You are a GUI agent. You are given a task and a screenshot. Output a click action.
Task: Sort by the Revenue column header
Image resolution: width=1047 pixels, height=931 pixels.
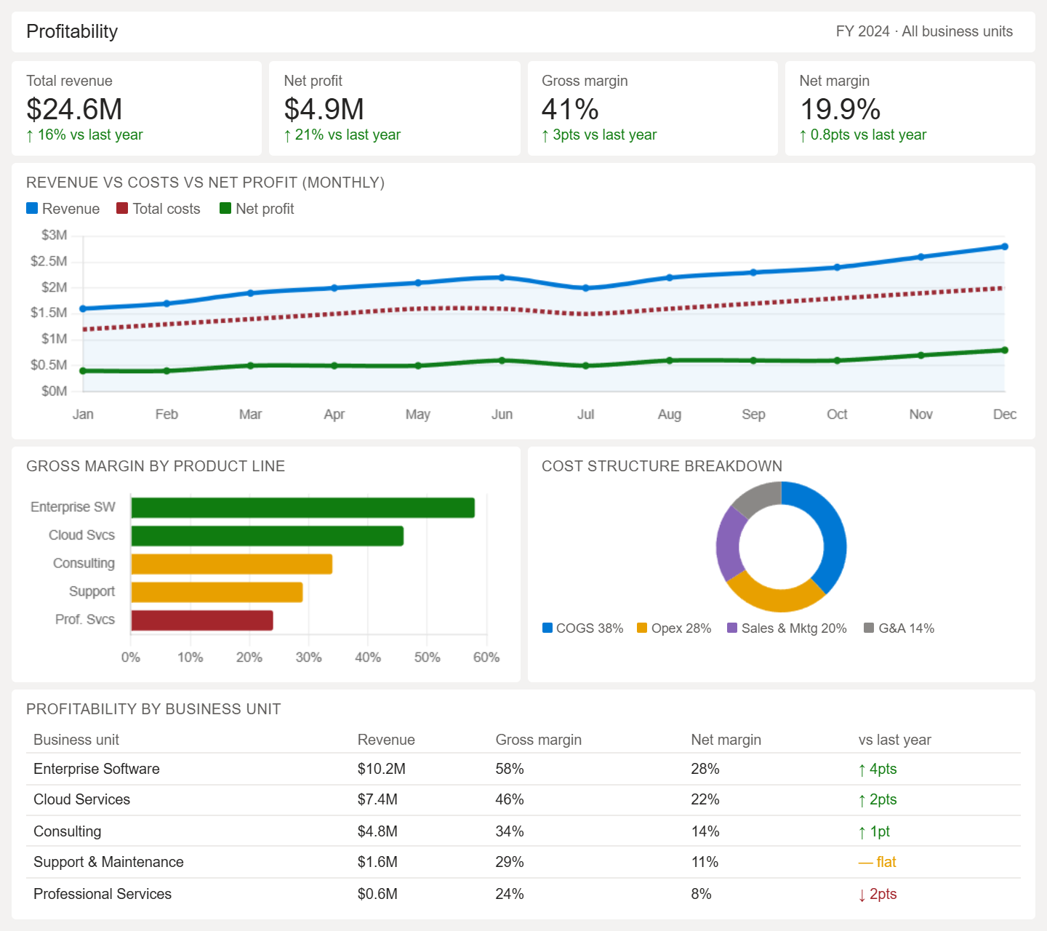[386, 740]
